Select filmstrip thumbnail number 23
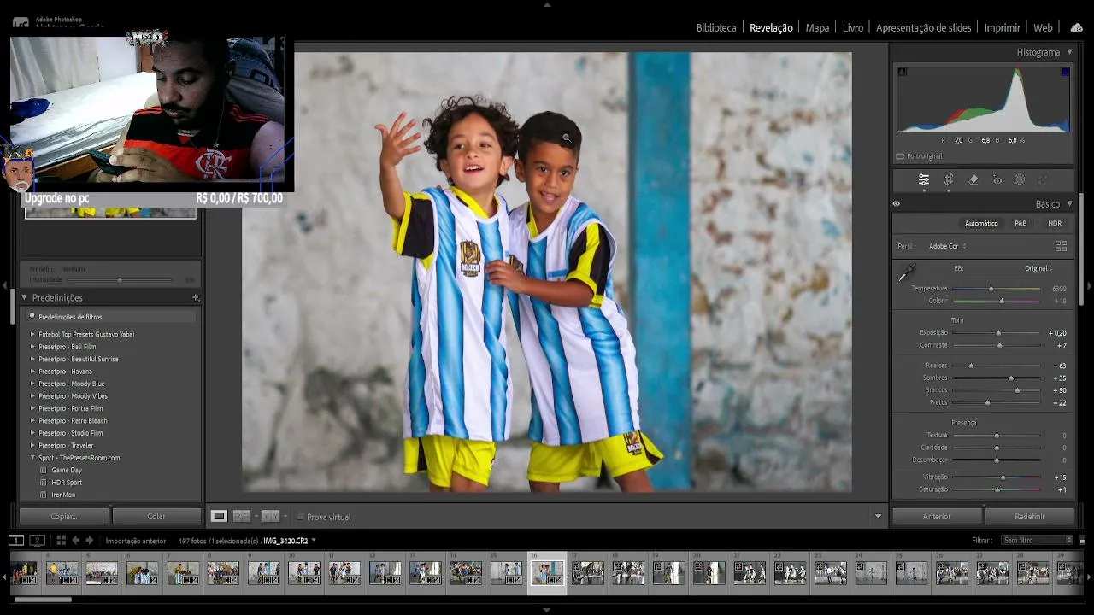1094x615 pixels. (830, 572)
